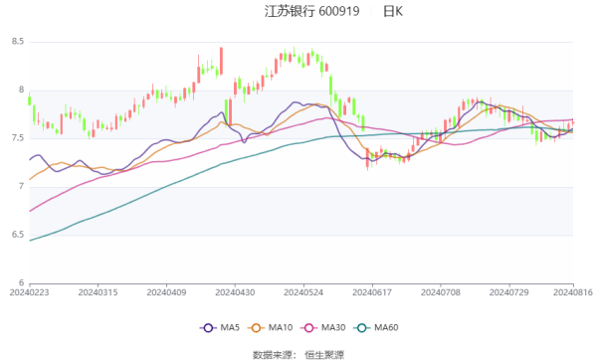This screenshot has height=362, width=597.
Task: Click the 20240409 date label
Action: tap(166, 292)
